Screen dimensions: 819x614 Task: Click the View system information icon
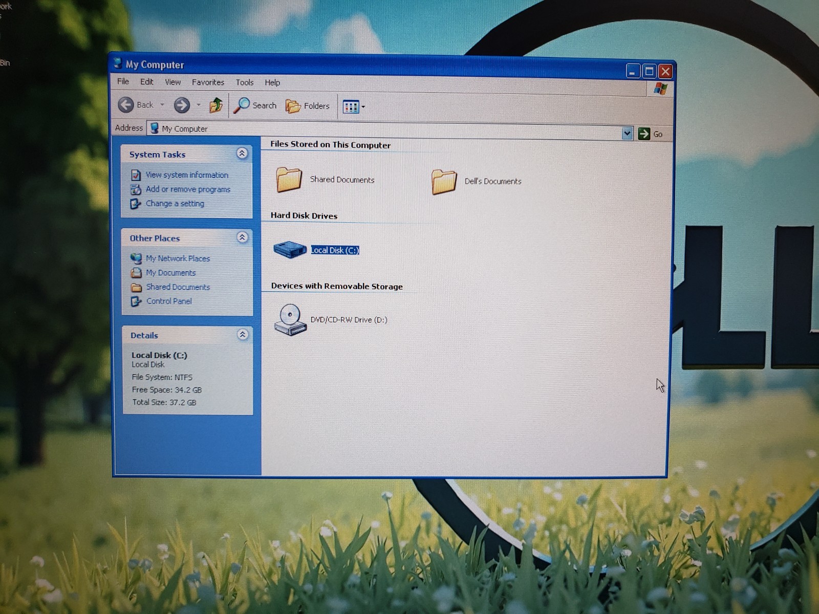(x=136, y=175)
